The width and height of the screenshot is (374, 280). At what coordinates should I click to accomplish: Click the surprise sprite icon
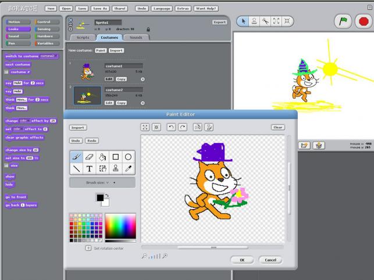pos(319,145)
